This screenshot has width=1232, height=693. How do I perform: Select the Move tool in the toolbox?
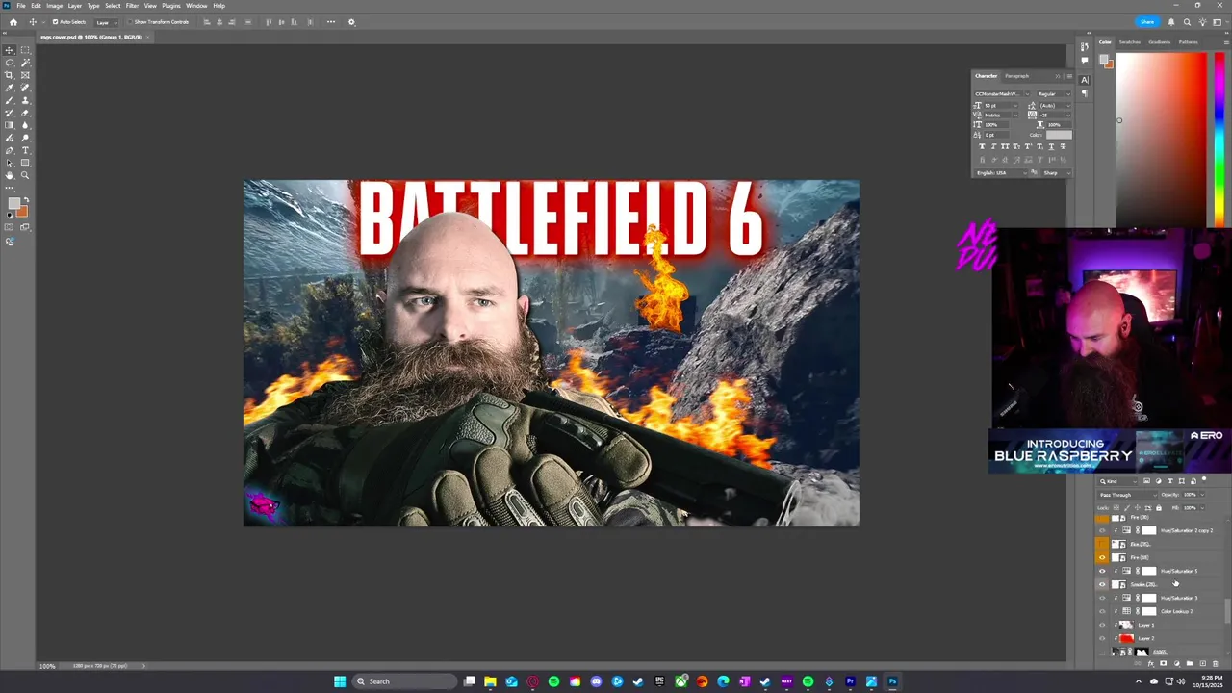(x=10, y=50)
